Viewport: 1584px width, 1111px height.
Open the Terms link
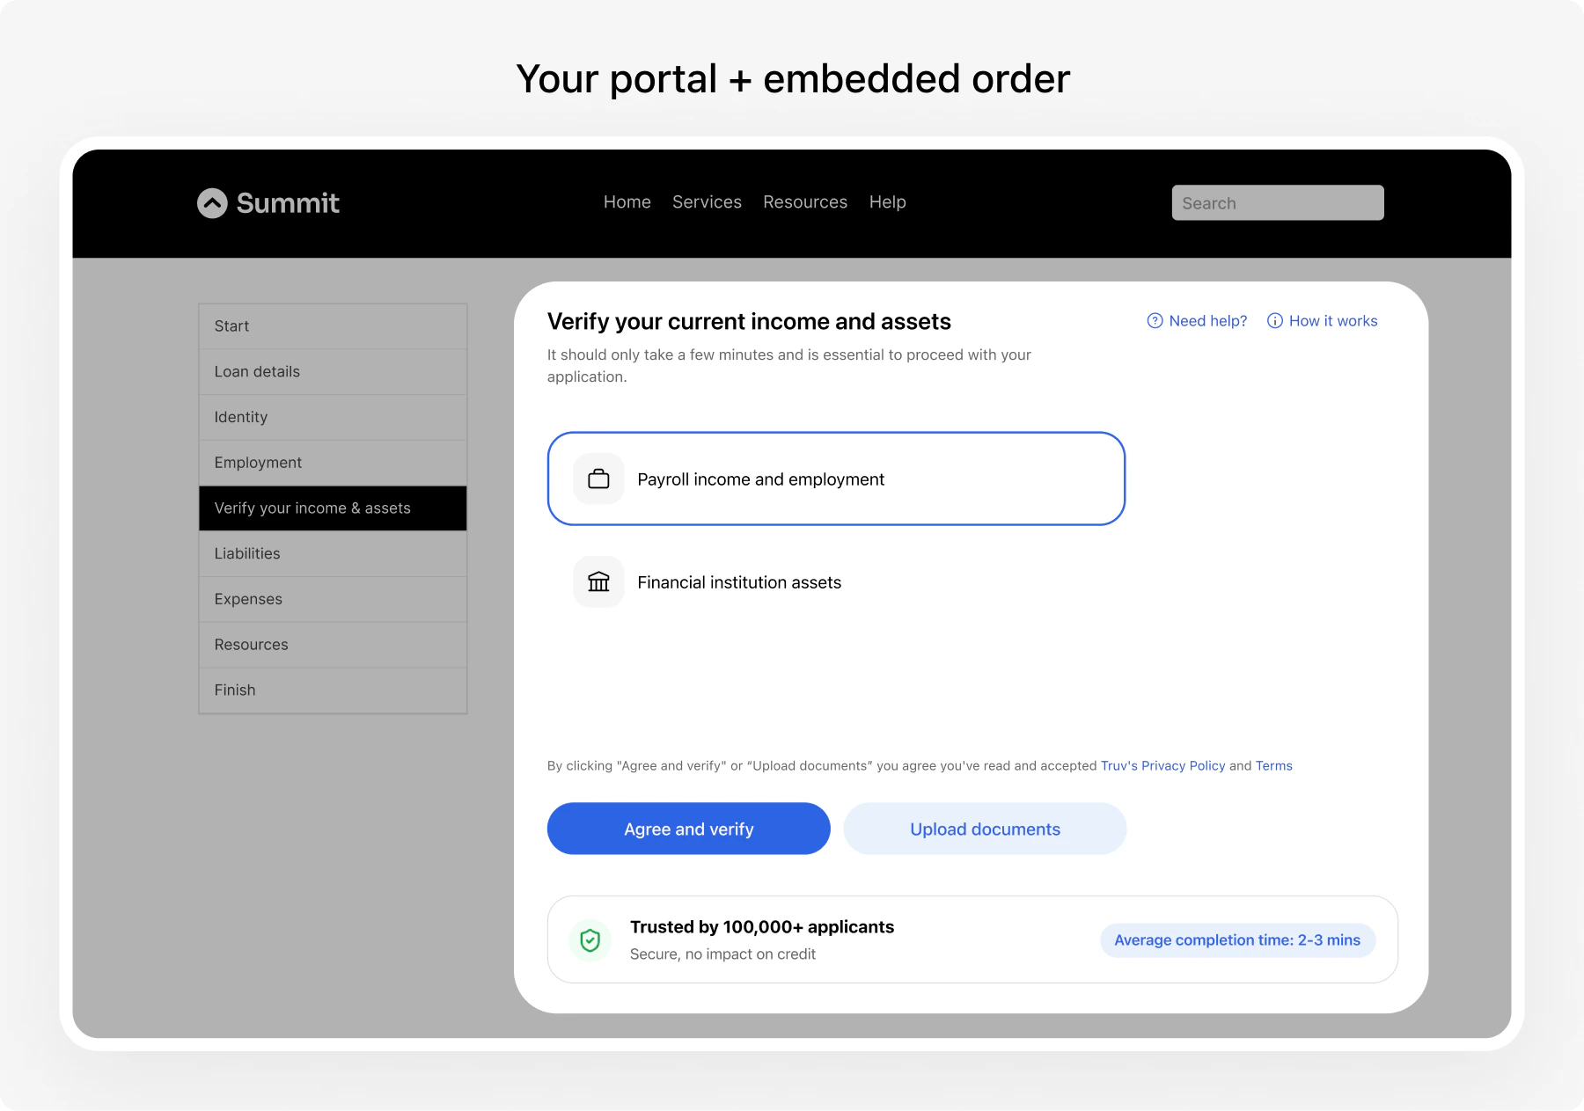coord(1273,765)
